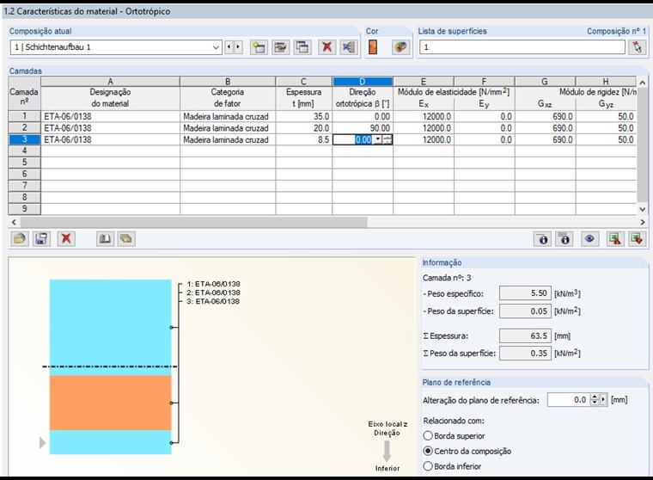Click the delete all compositions icon
This screenshot has height=480, width=653.
(x=349, y=47)
